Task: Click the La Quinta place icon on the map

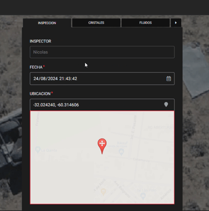Action: [38, 150]
